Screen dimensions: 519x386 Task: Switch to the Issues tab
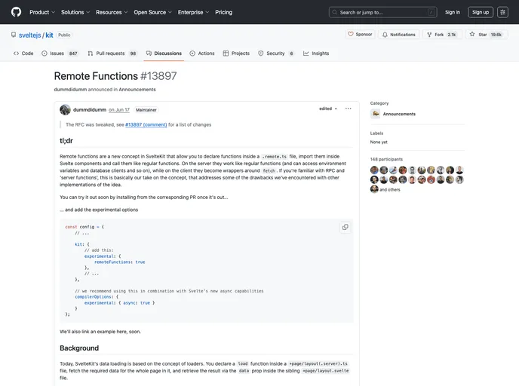(60, 54)
